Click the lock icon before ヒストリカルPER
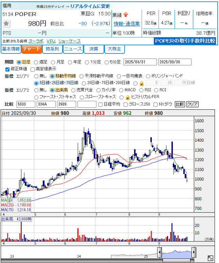Image resolution: width=219 pixels, height=263 pixels. [128, 97]
